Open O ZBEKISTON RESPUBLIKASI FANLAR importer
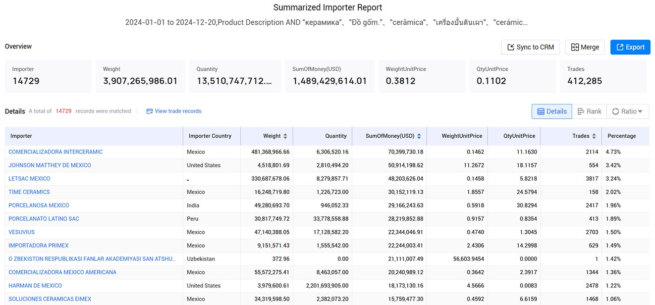 tap(92, 259)
